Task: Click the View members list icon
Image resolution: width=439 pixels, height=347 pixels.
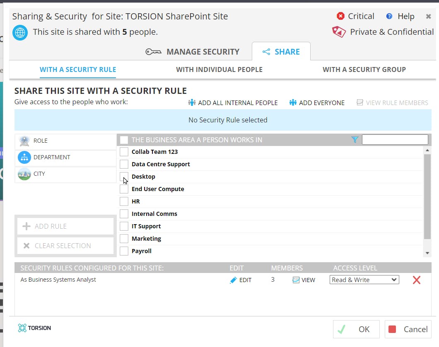Action: 296,280
